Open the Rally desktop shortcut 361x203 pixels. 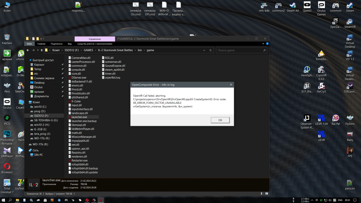pyautogui.click(x=350, y=136)
